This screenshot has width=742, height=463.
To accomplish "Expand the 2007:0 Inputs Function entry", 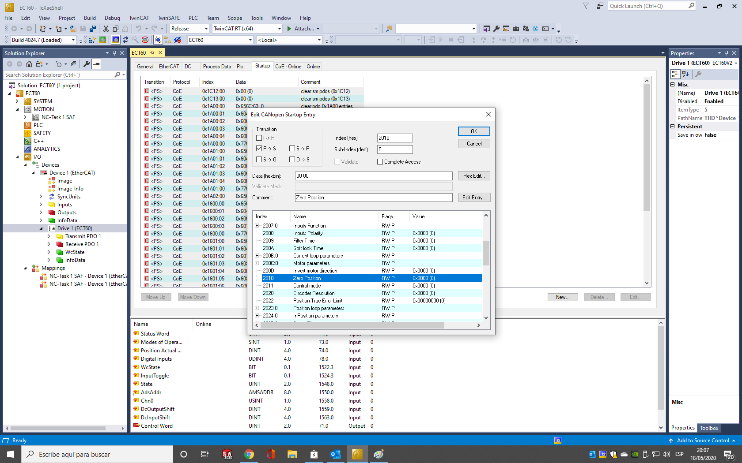I will 257,226.
